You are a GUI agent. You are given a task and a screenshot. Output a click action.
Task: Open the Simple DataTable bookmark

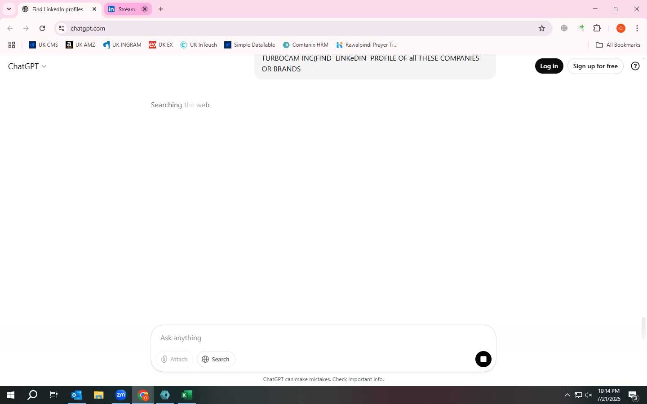[250, 45]
